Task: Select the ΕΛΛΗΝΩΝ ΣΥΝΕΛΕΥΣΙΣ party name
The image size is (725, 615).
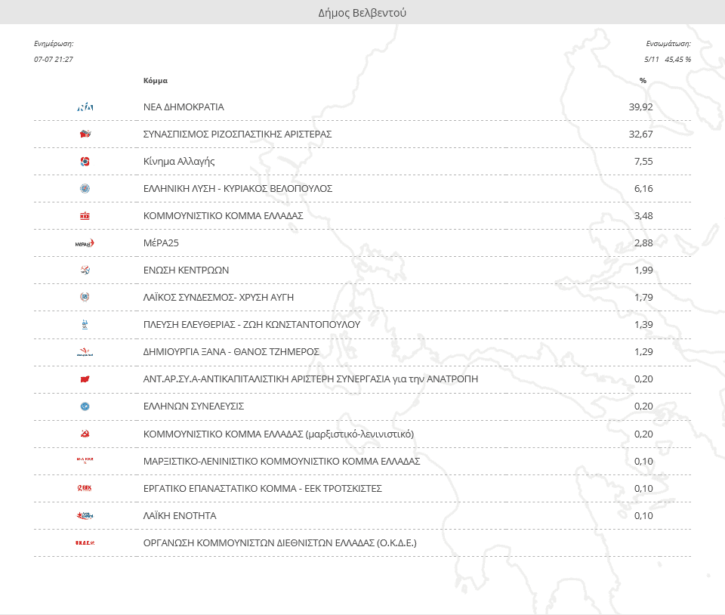Action: [x=194, y=406]
